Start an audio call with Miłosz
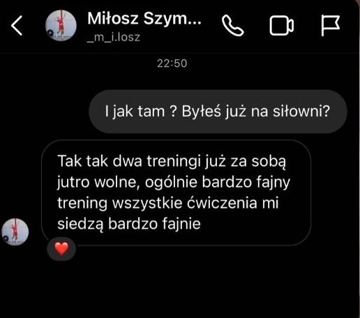360x318 pixels. coord(233,26)
